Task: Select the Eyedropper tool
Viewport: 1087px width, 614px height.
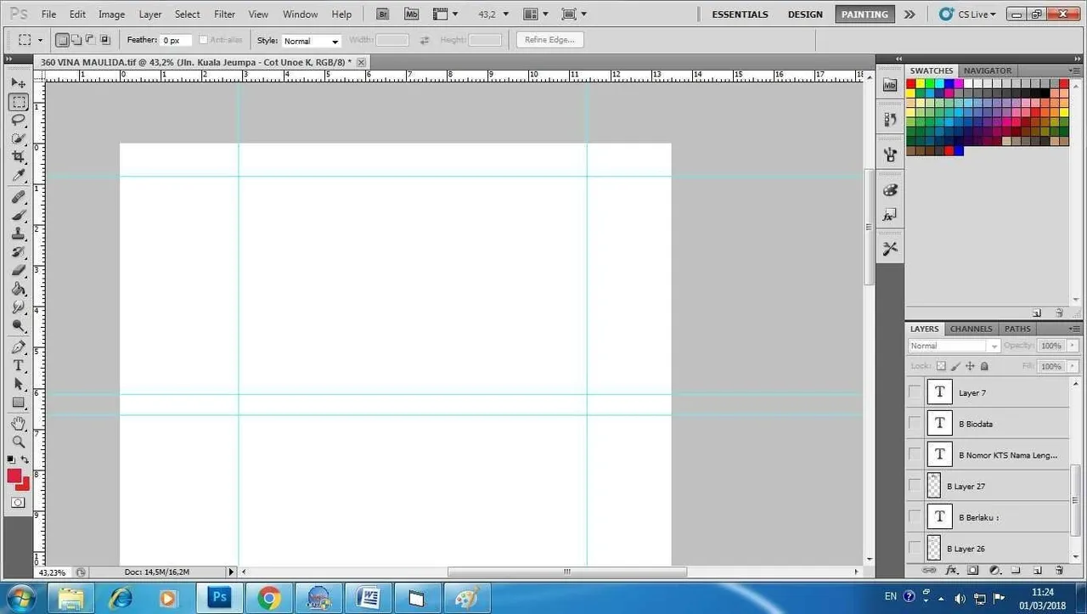Action: click(x=18, y=176)
